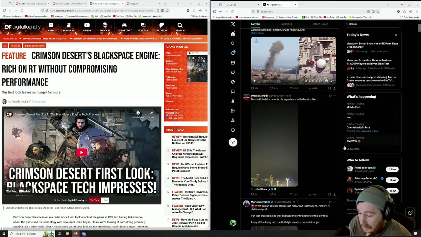Viewport: 421px width, 237px height.
Task: Open Alex Battaglia author link
Action: 20,102
